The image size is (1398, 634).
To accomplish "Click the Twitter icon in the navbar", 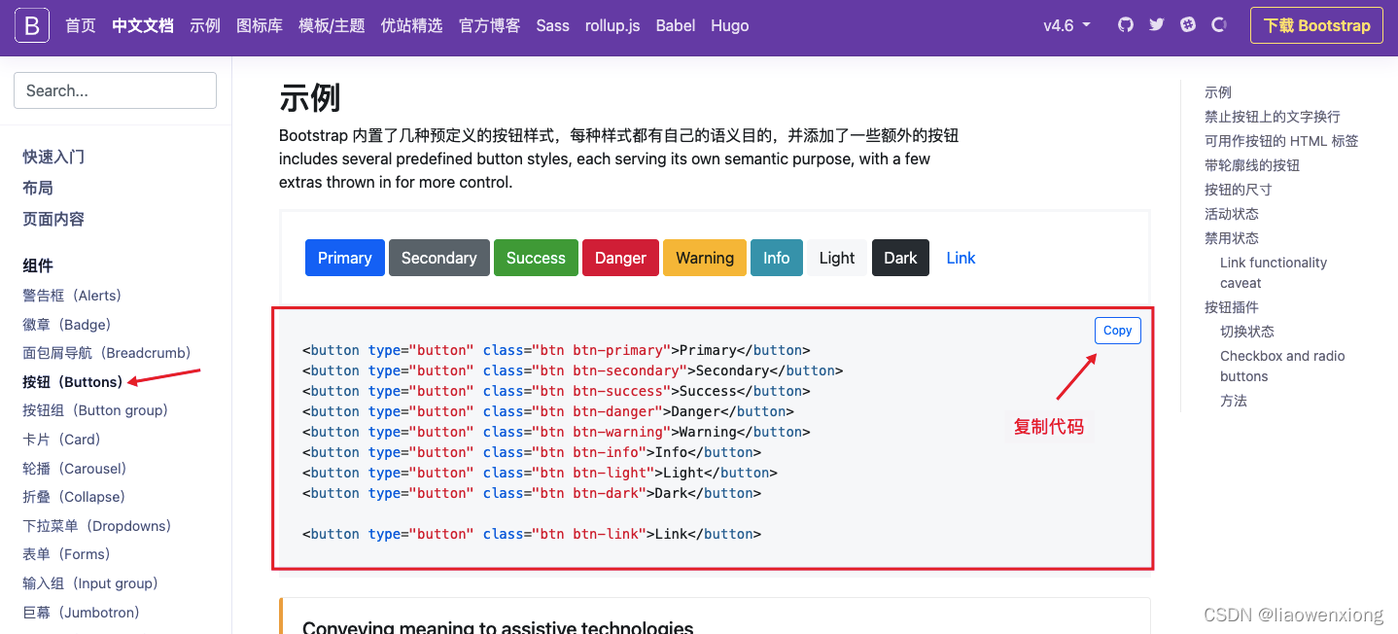I will 1156,25.
